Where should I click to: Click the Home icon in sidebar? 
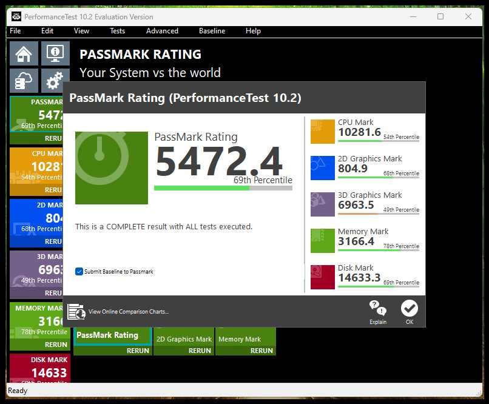pyautogui.click(x=24, y=53)
